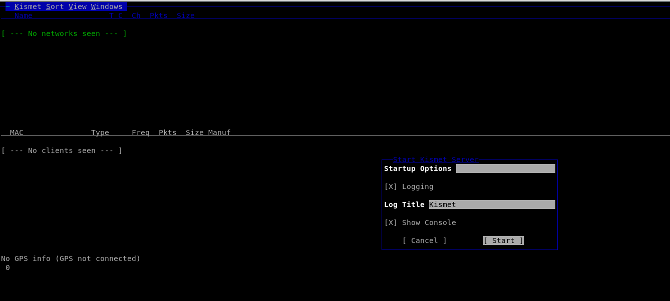Viewport: 670px width, 301px height.
Task: Click the 'No networks seen' message
Action: click(64, 33)
